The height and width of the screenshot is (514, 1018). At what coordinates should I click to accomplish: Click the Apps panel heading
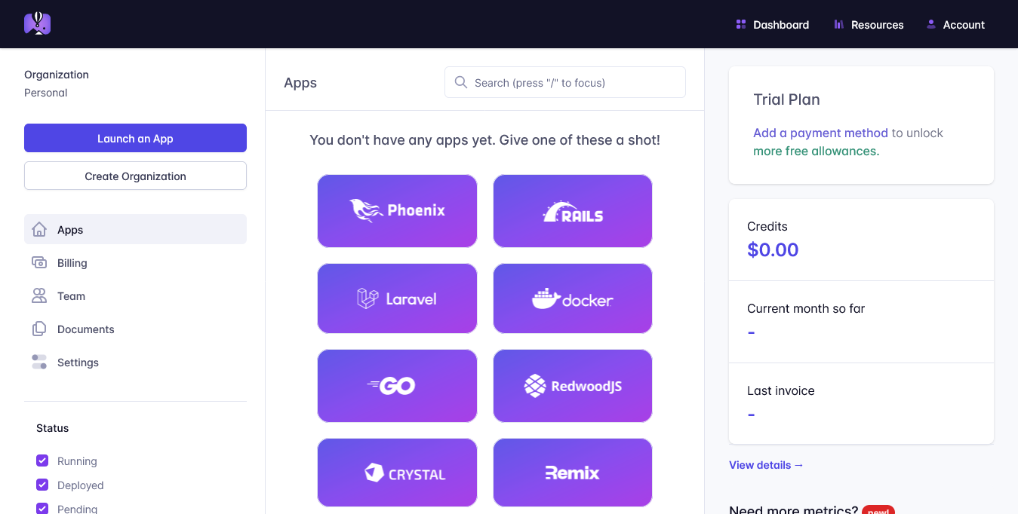pyautogui.click(x=300, y=83)
